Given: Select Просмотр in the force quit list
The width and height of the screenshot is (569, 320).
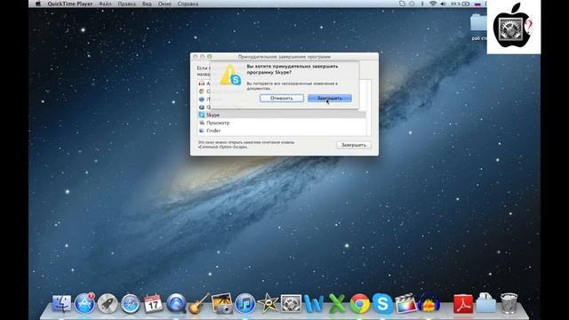Looking at the screenshot, I should point(282,123).
